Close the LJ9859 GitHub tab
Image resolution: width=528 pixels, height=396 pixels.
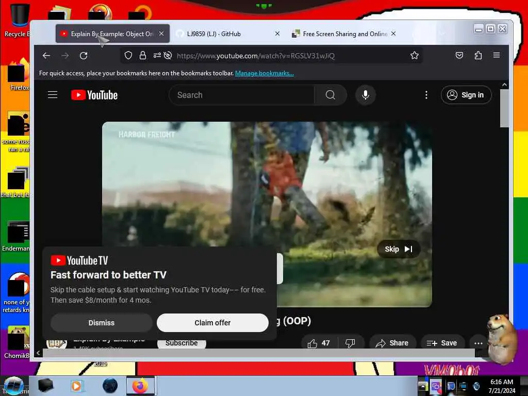(277, 34)
